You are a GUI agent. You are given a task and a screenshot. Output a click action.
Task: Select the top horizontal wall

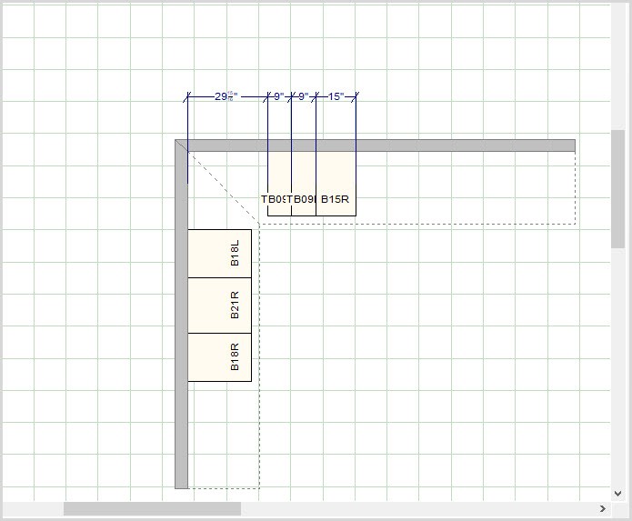tap(375, 145)
